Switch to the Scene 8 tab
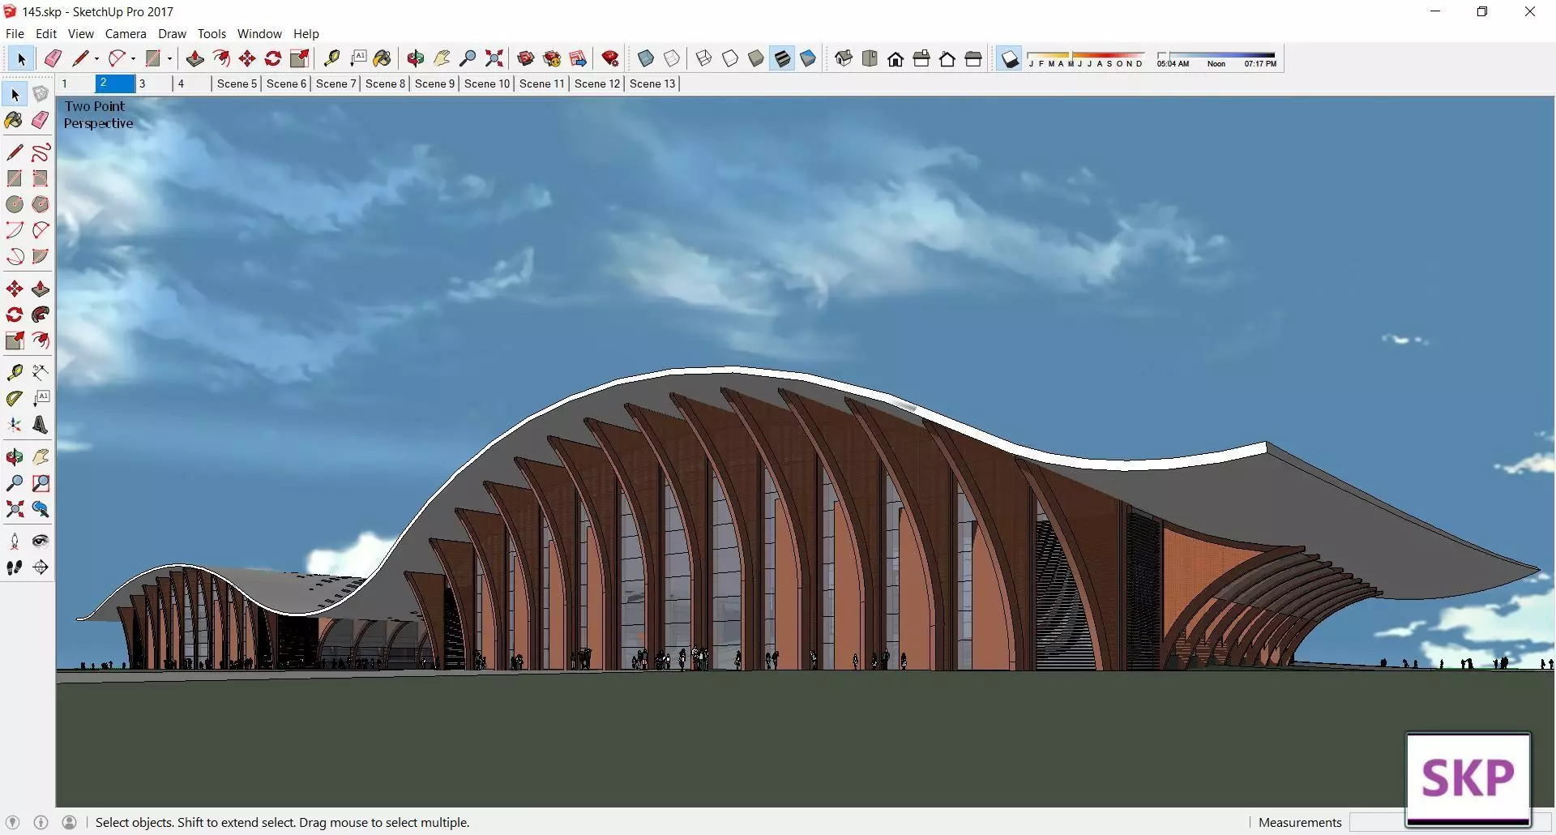The height and width of the screenshot is (835, 1556). (385, 83)
